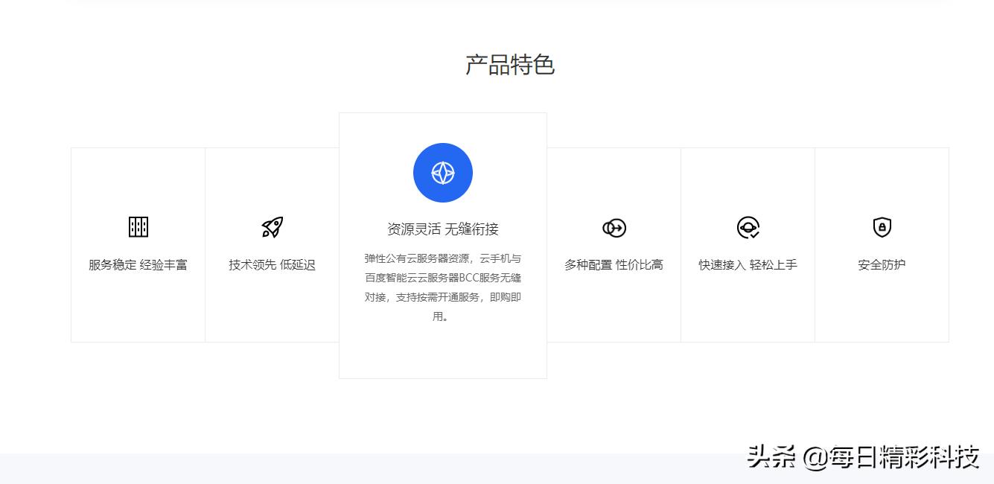Open the 服务稳定 经验丰富 feature card
Viewport: 994px width, 484px height.
coord(138,244)
